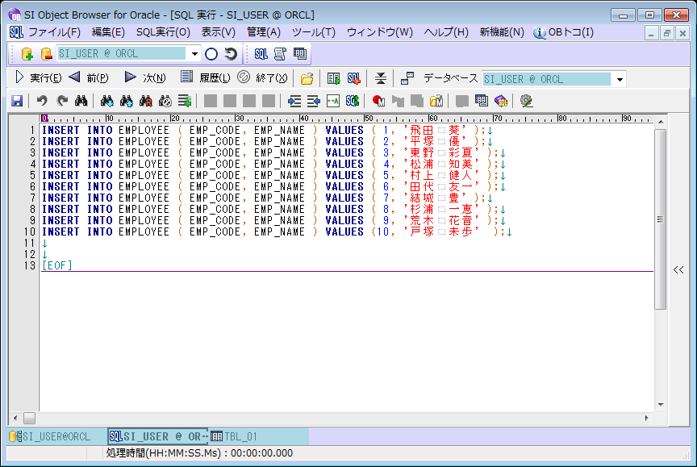
Task: Click the vertical scrollbar down arrow in the editor
Action: pyautogui.click(x=661, y=404)
